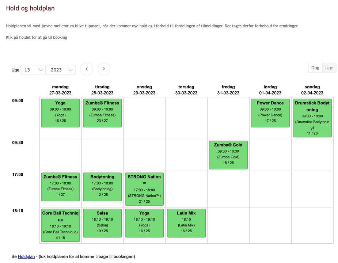
Task: Select Wednesday STRONG Nation class
Action: [144, 189]
